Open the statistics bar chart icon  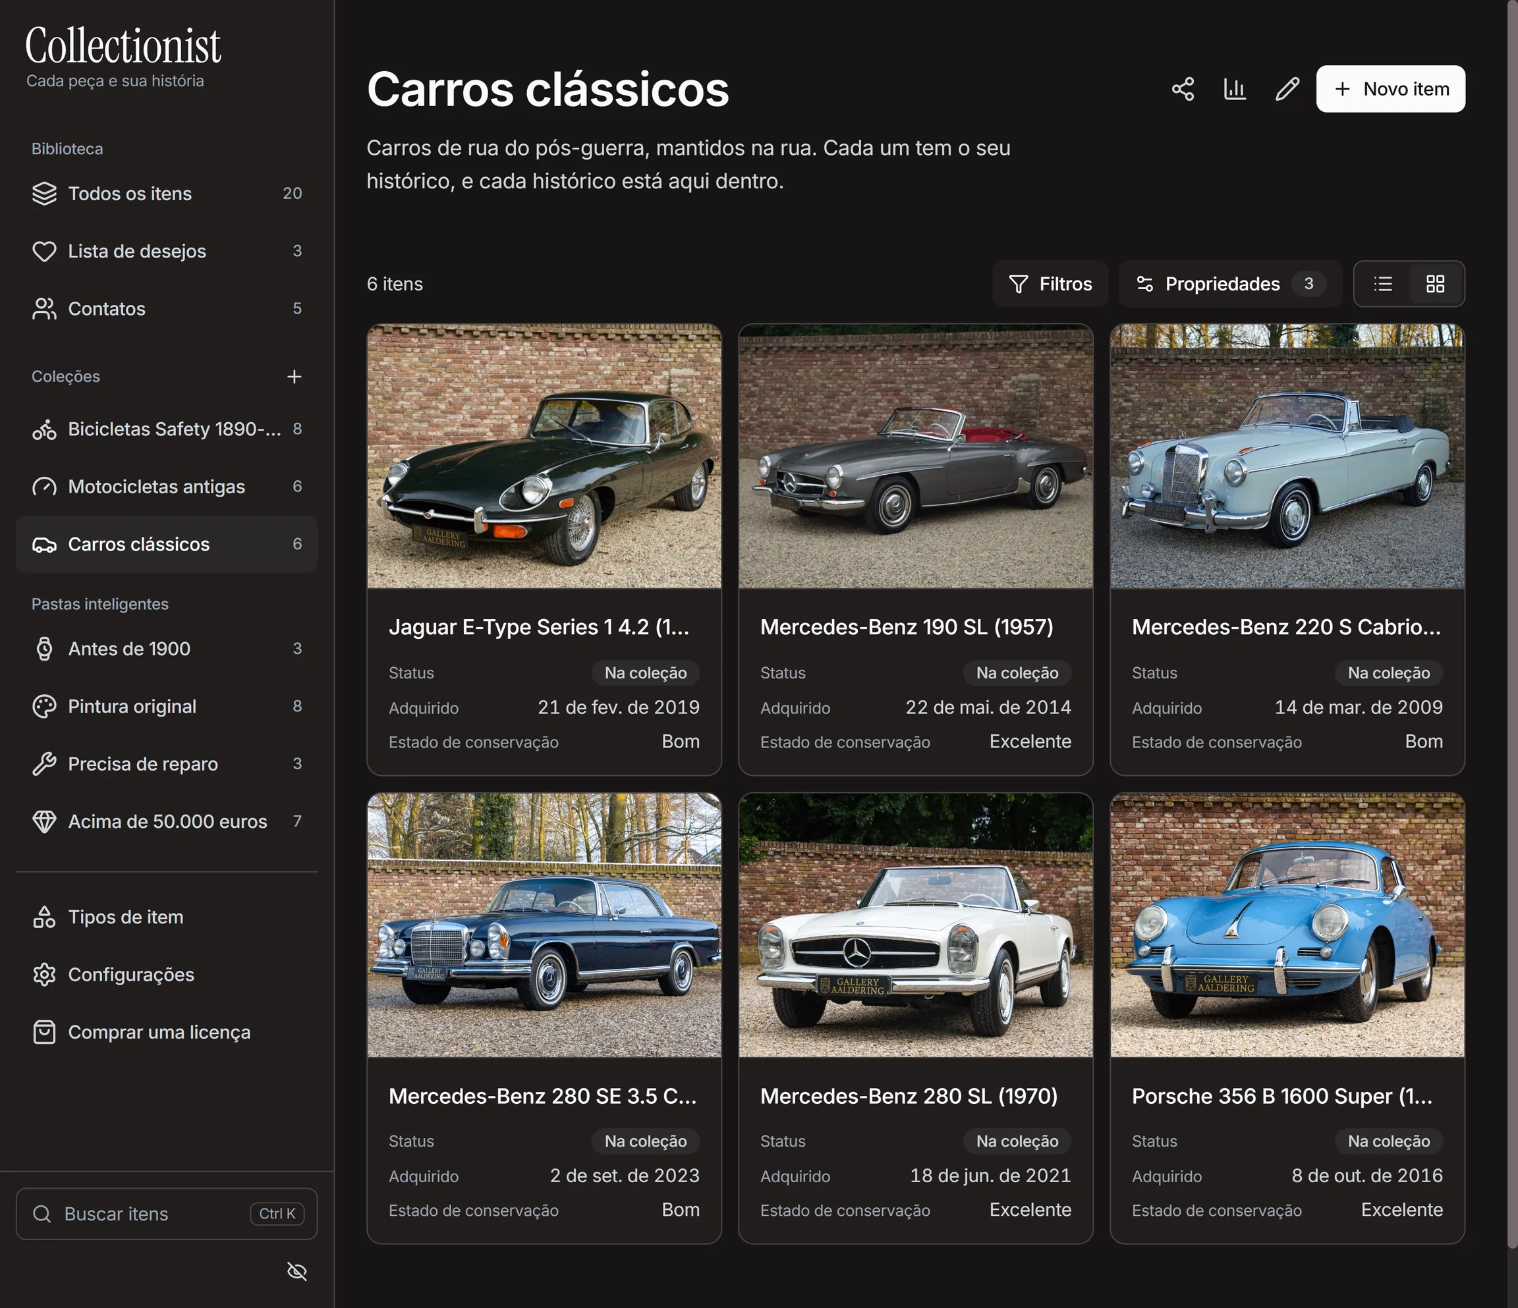point(1235,89)
